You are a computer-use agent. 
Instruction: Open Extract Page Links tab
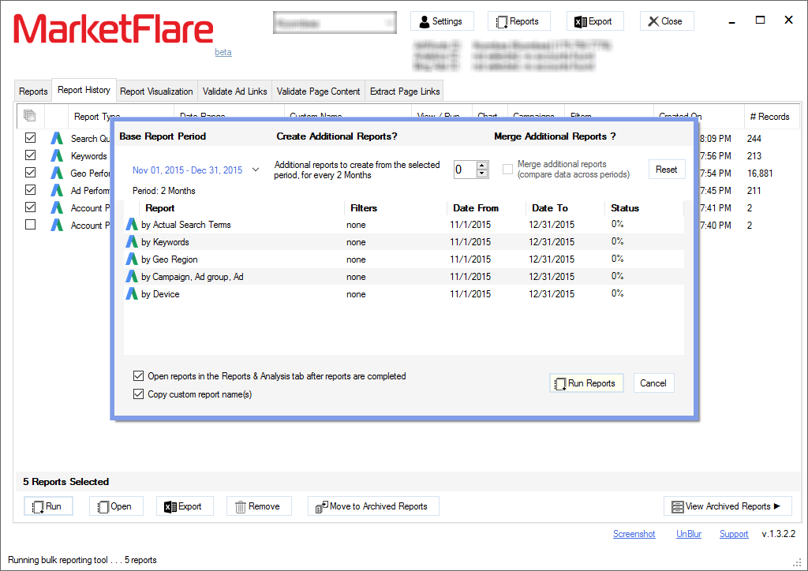tap(405, 91)
